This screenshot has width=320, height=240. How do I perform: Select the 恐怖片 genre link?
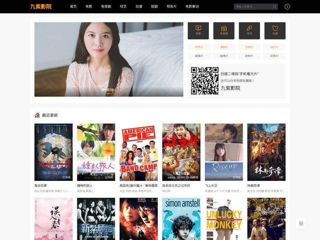click(249, 47)
